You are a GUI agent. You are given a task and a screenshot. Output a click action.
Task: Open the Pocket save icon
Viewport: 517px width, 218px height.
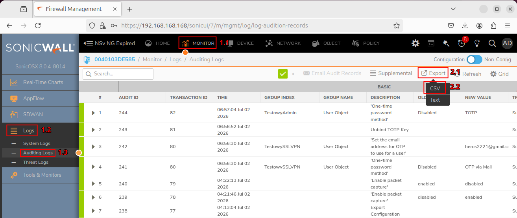(451, 26)
